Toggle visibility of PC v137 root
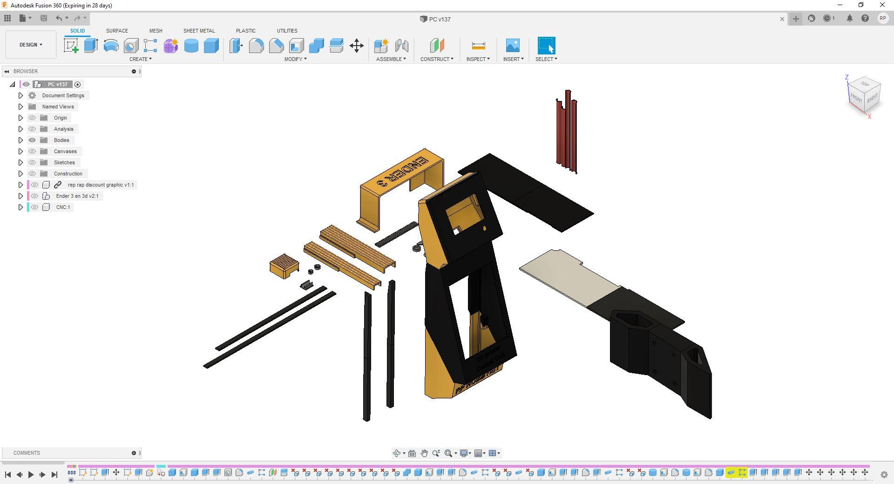Image resolution: width=894 pixels, height=484 pixels. (26, 84)
